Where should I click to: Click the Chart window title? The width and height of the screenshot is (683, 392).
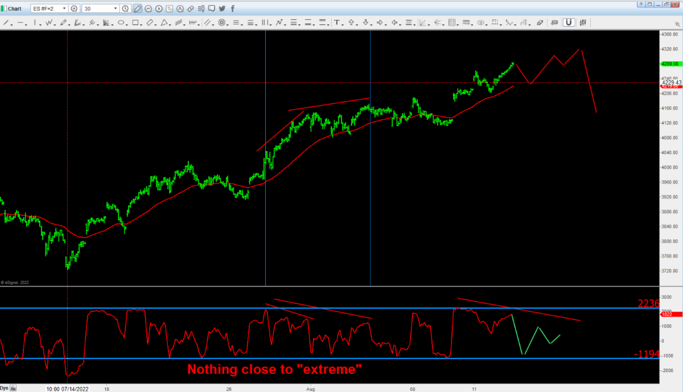pos(14,9)
